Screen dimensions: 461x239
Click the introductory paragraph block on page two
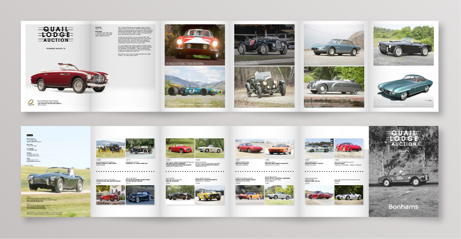[135, 41]
